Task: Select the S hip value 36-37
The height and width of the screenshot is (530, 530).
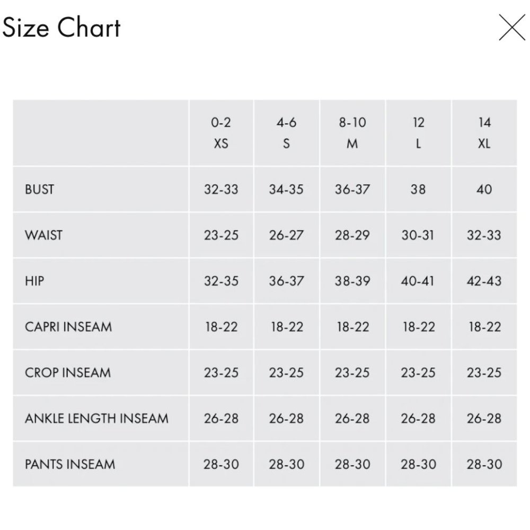Action: pyautogui.click(x=286, y=280)
